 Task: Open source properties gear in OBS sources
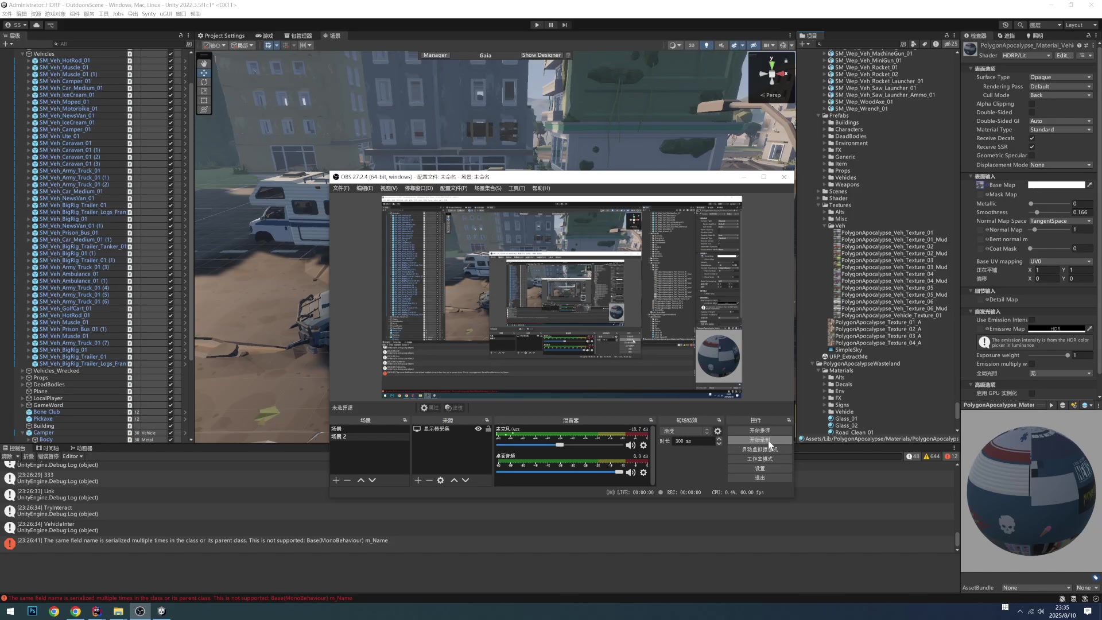click(x=440, y=480)
